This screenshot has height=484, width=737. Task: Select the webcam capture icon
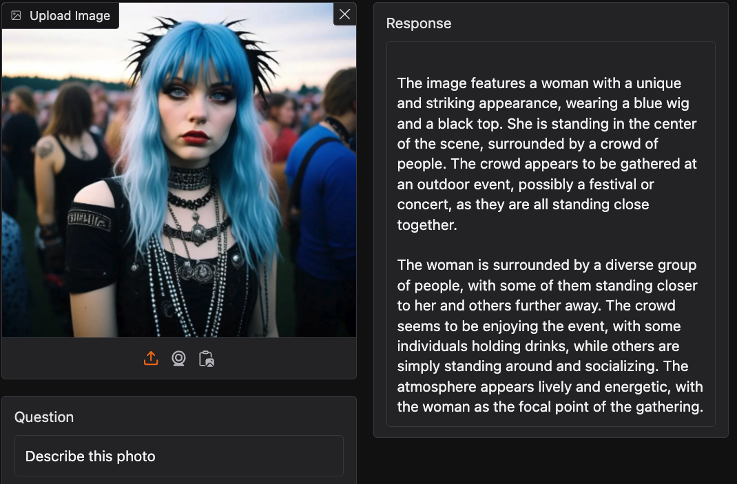coord(178,359)
